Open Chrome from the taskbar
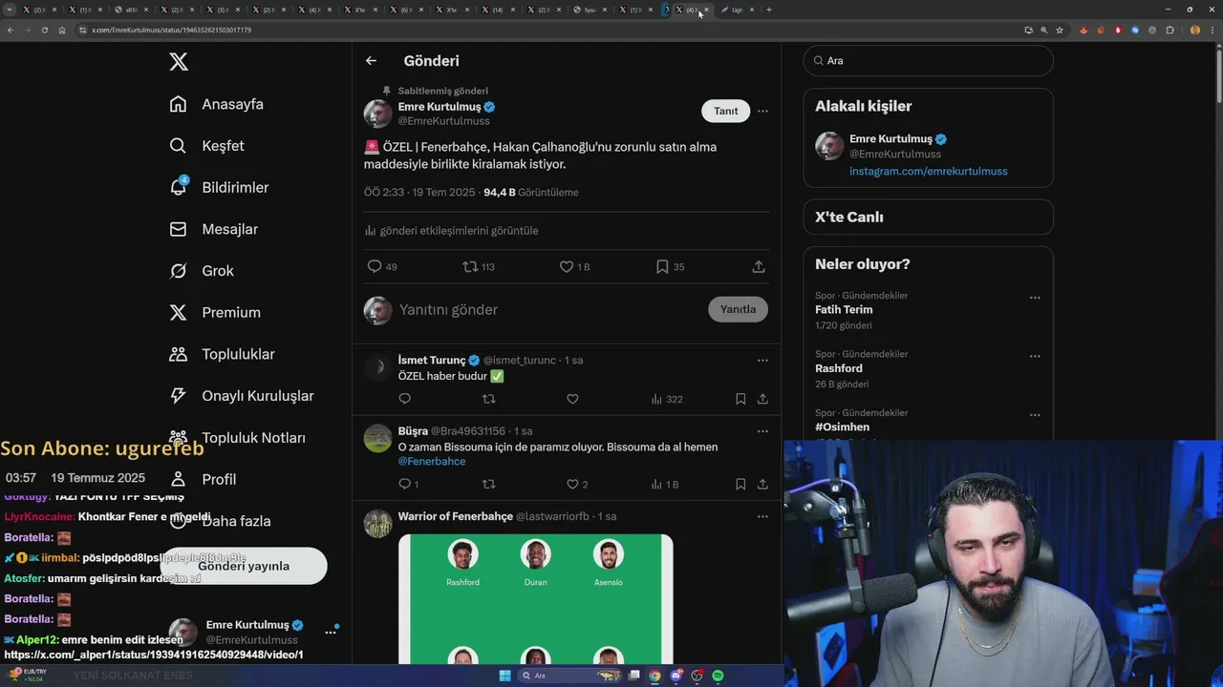The height and width of the screenshot is (687, 1223). point(654,676)
